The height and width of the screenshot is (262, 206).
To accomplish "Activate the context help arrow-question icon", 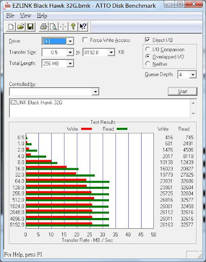I will coord(83,27).
